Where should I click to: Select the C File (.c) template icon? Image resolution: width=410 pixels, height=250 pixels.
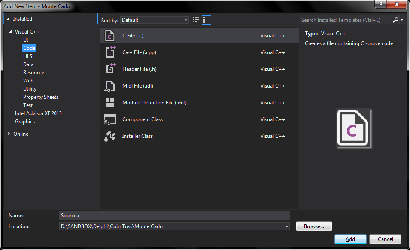tap(109, 35)
